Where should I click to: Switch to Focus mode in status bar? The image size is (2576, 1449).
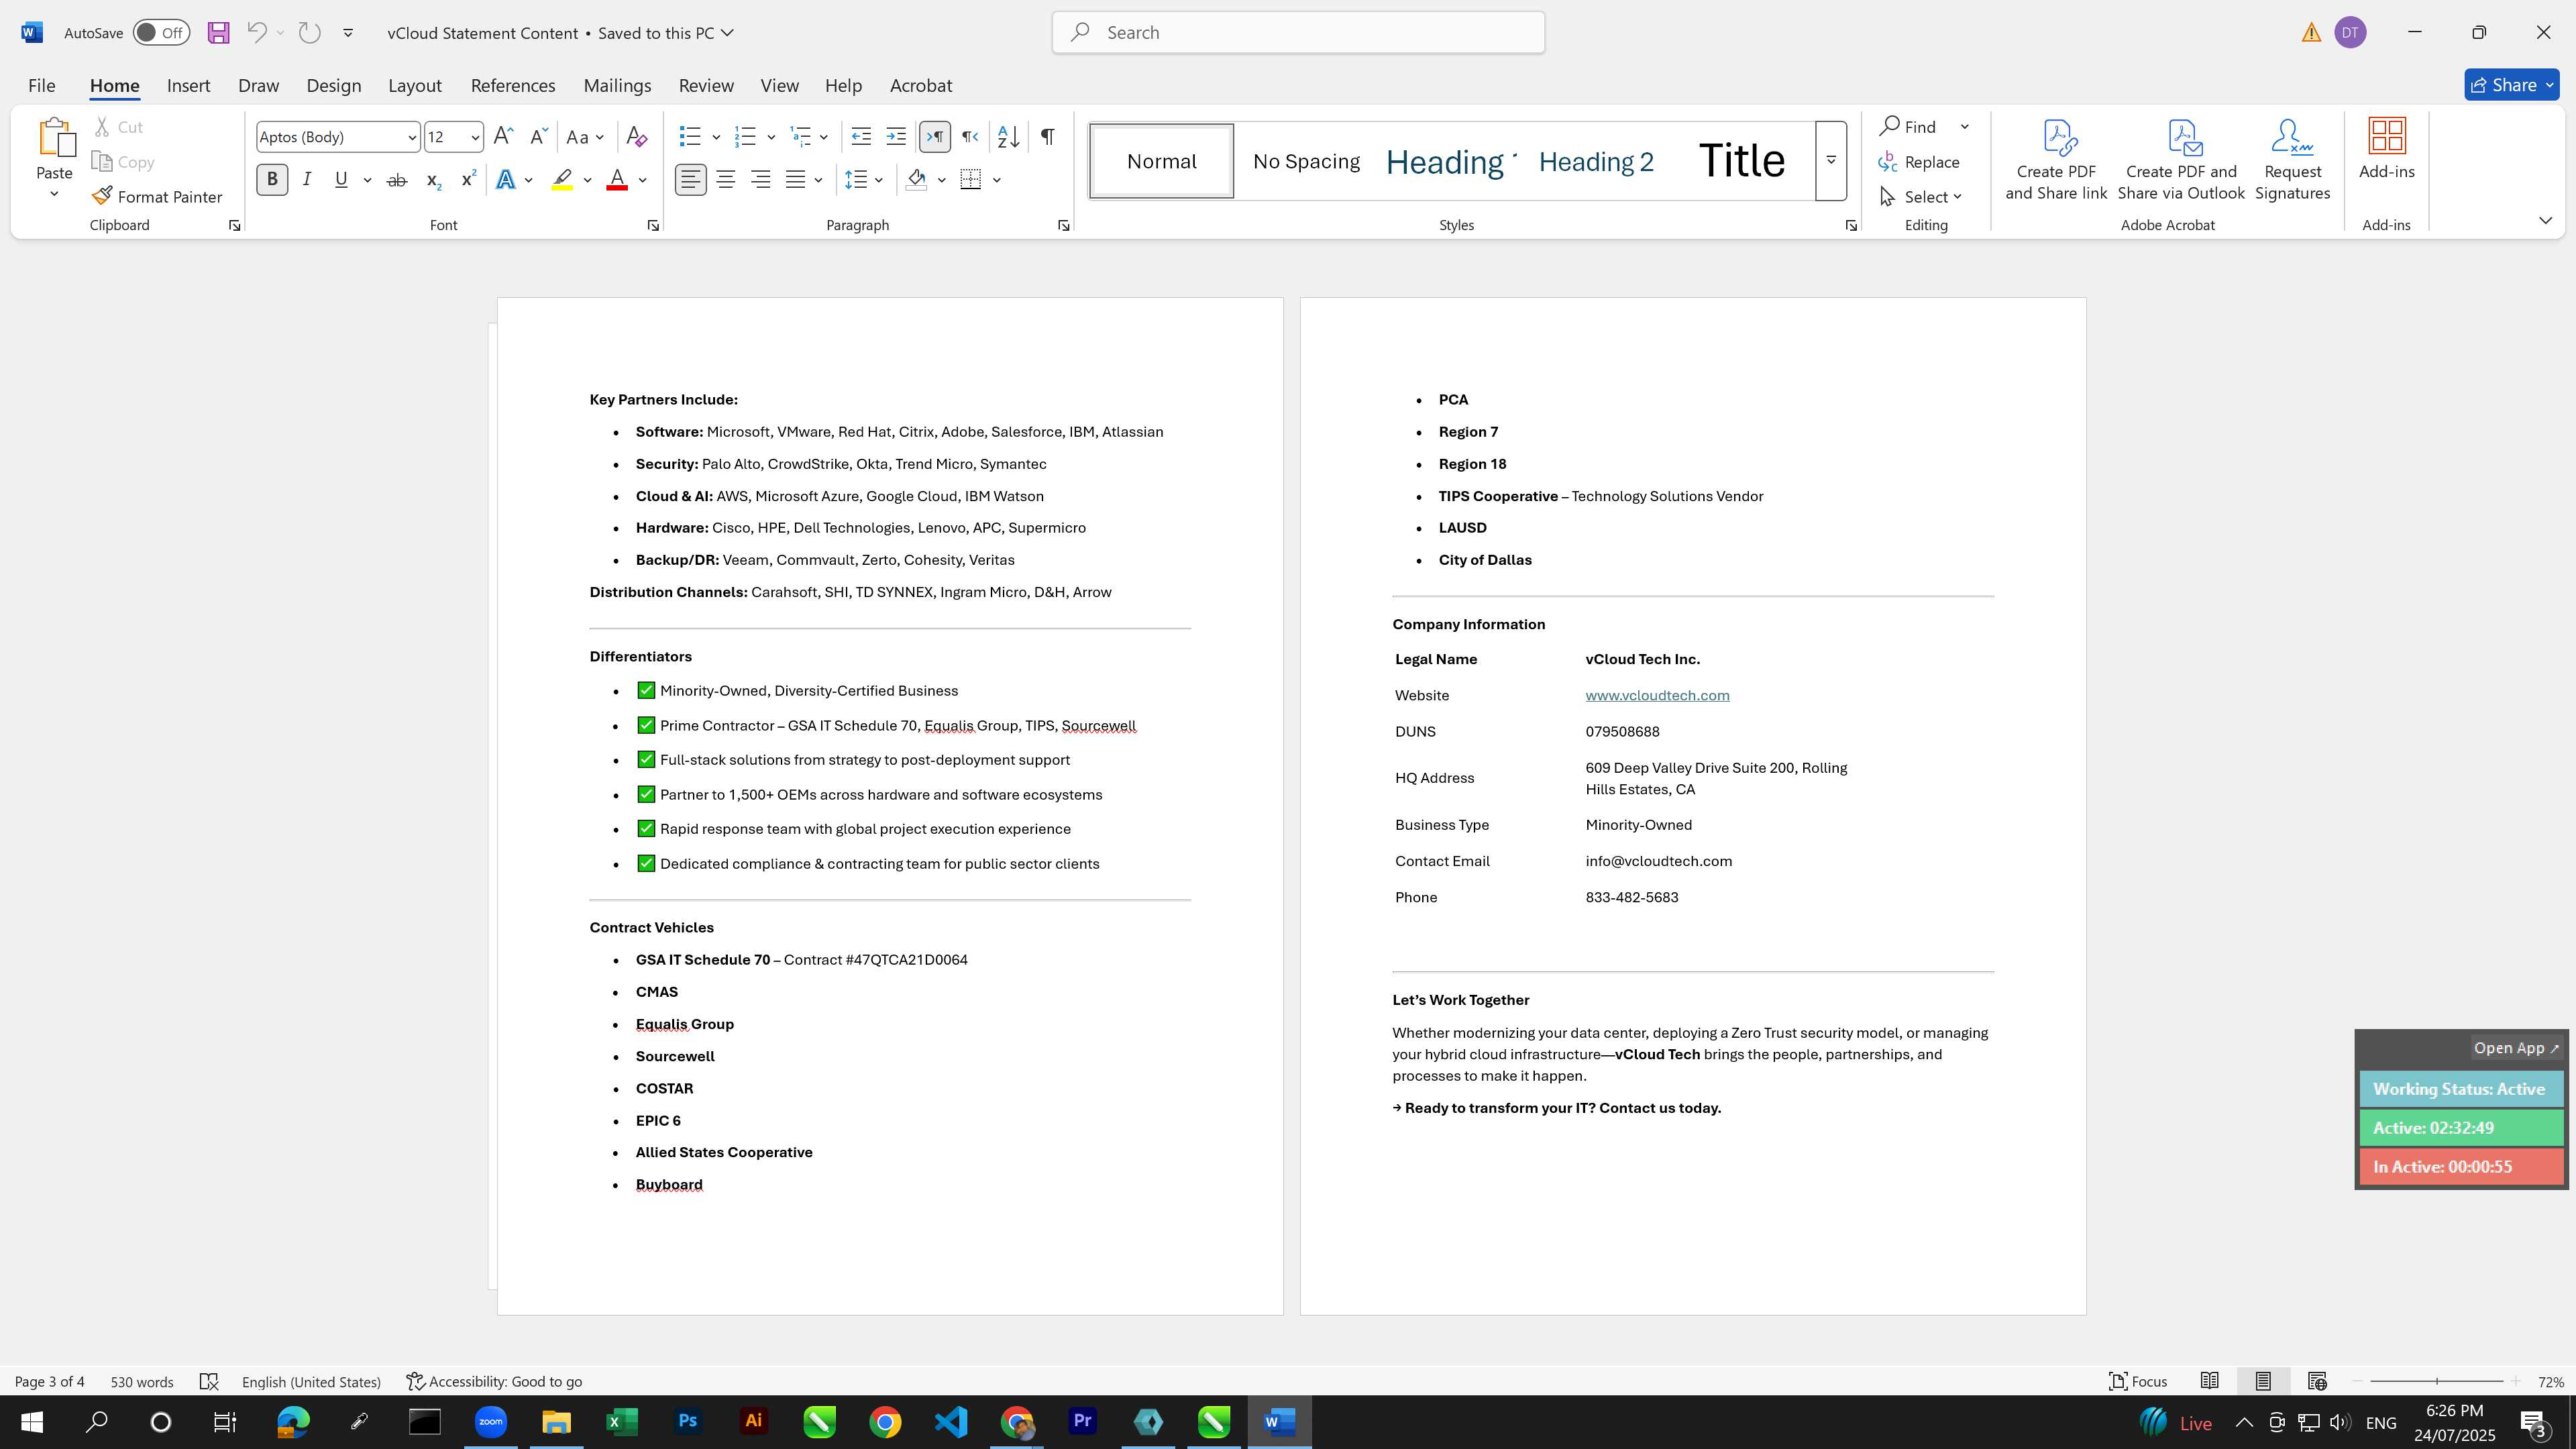coord(2138,1381)
